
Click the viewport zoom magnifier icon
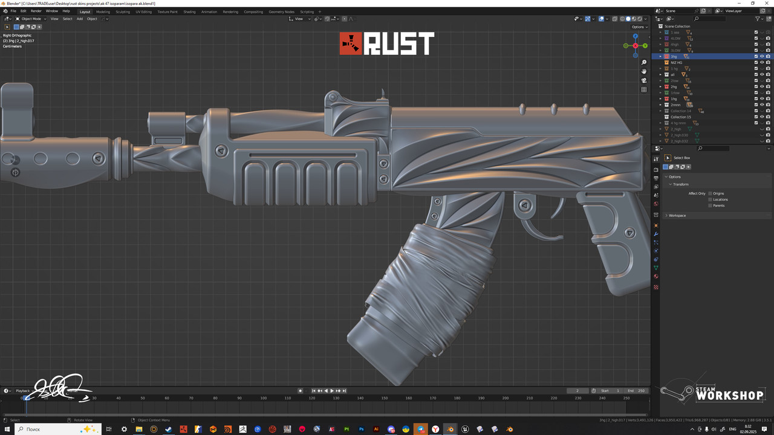pyautogui.click(x=644, y=62)
